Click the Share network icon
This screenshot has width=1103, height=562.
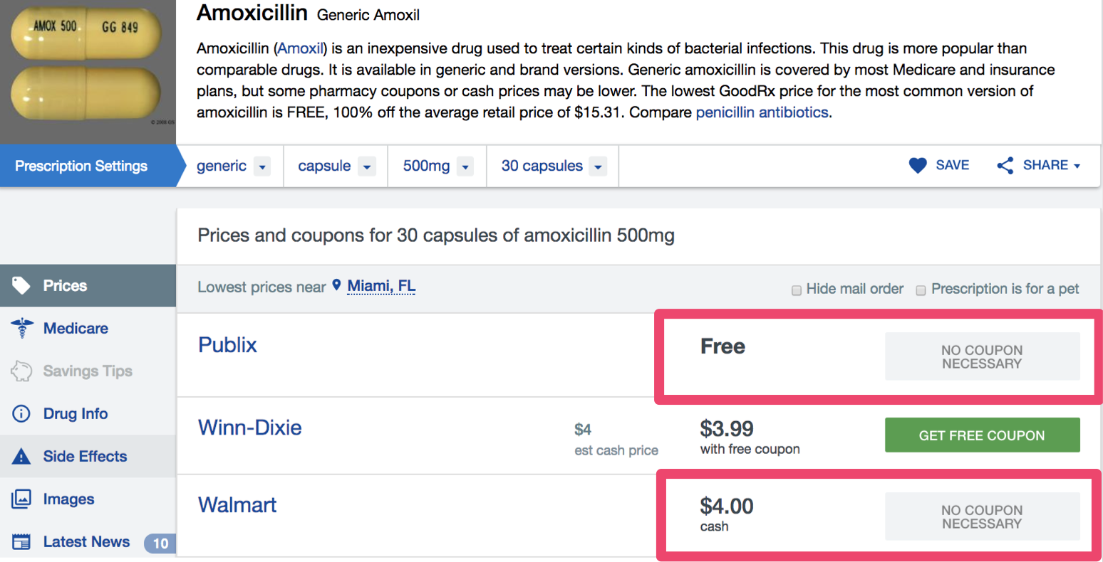pyautogui.click(x=1005, y=166)
